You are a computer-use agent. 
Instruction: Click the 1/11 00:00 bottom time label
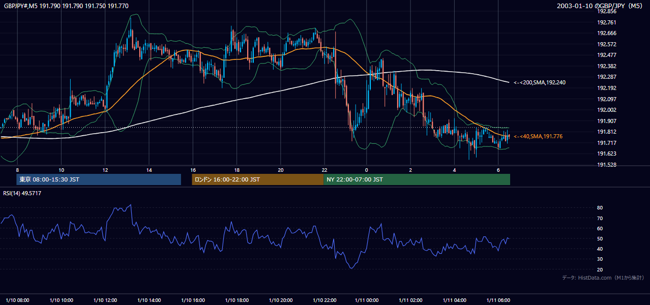pos(368,300)
